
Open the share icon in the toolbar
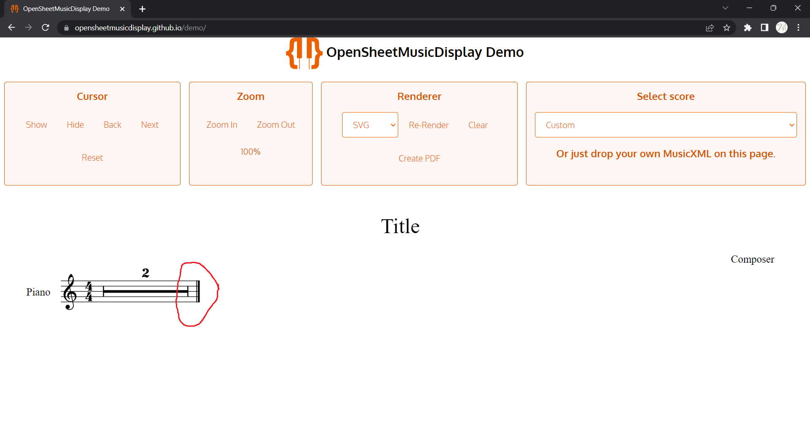[710, 27]
